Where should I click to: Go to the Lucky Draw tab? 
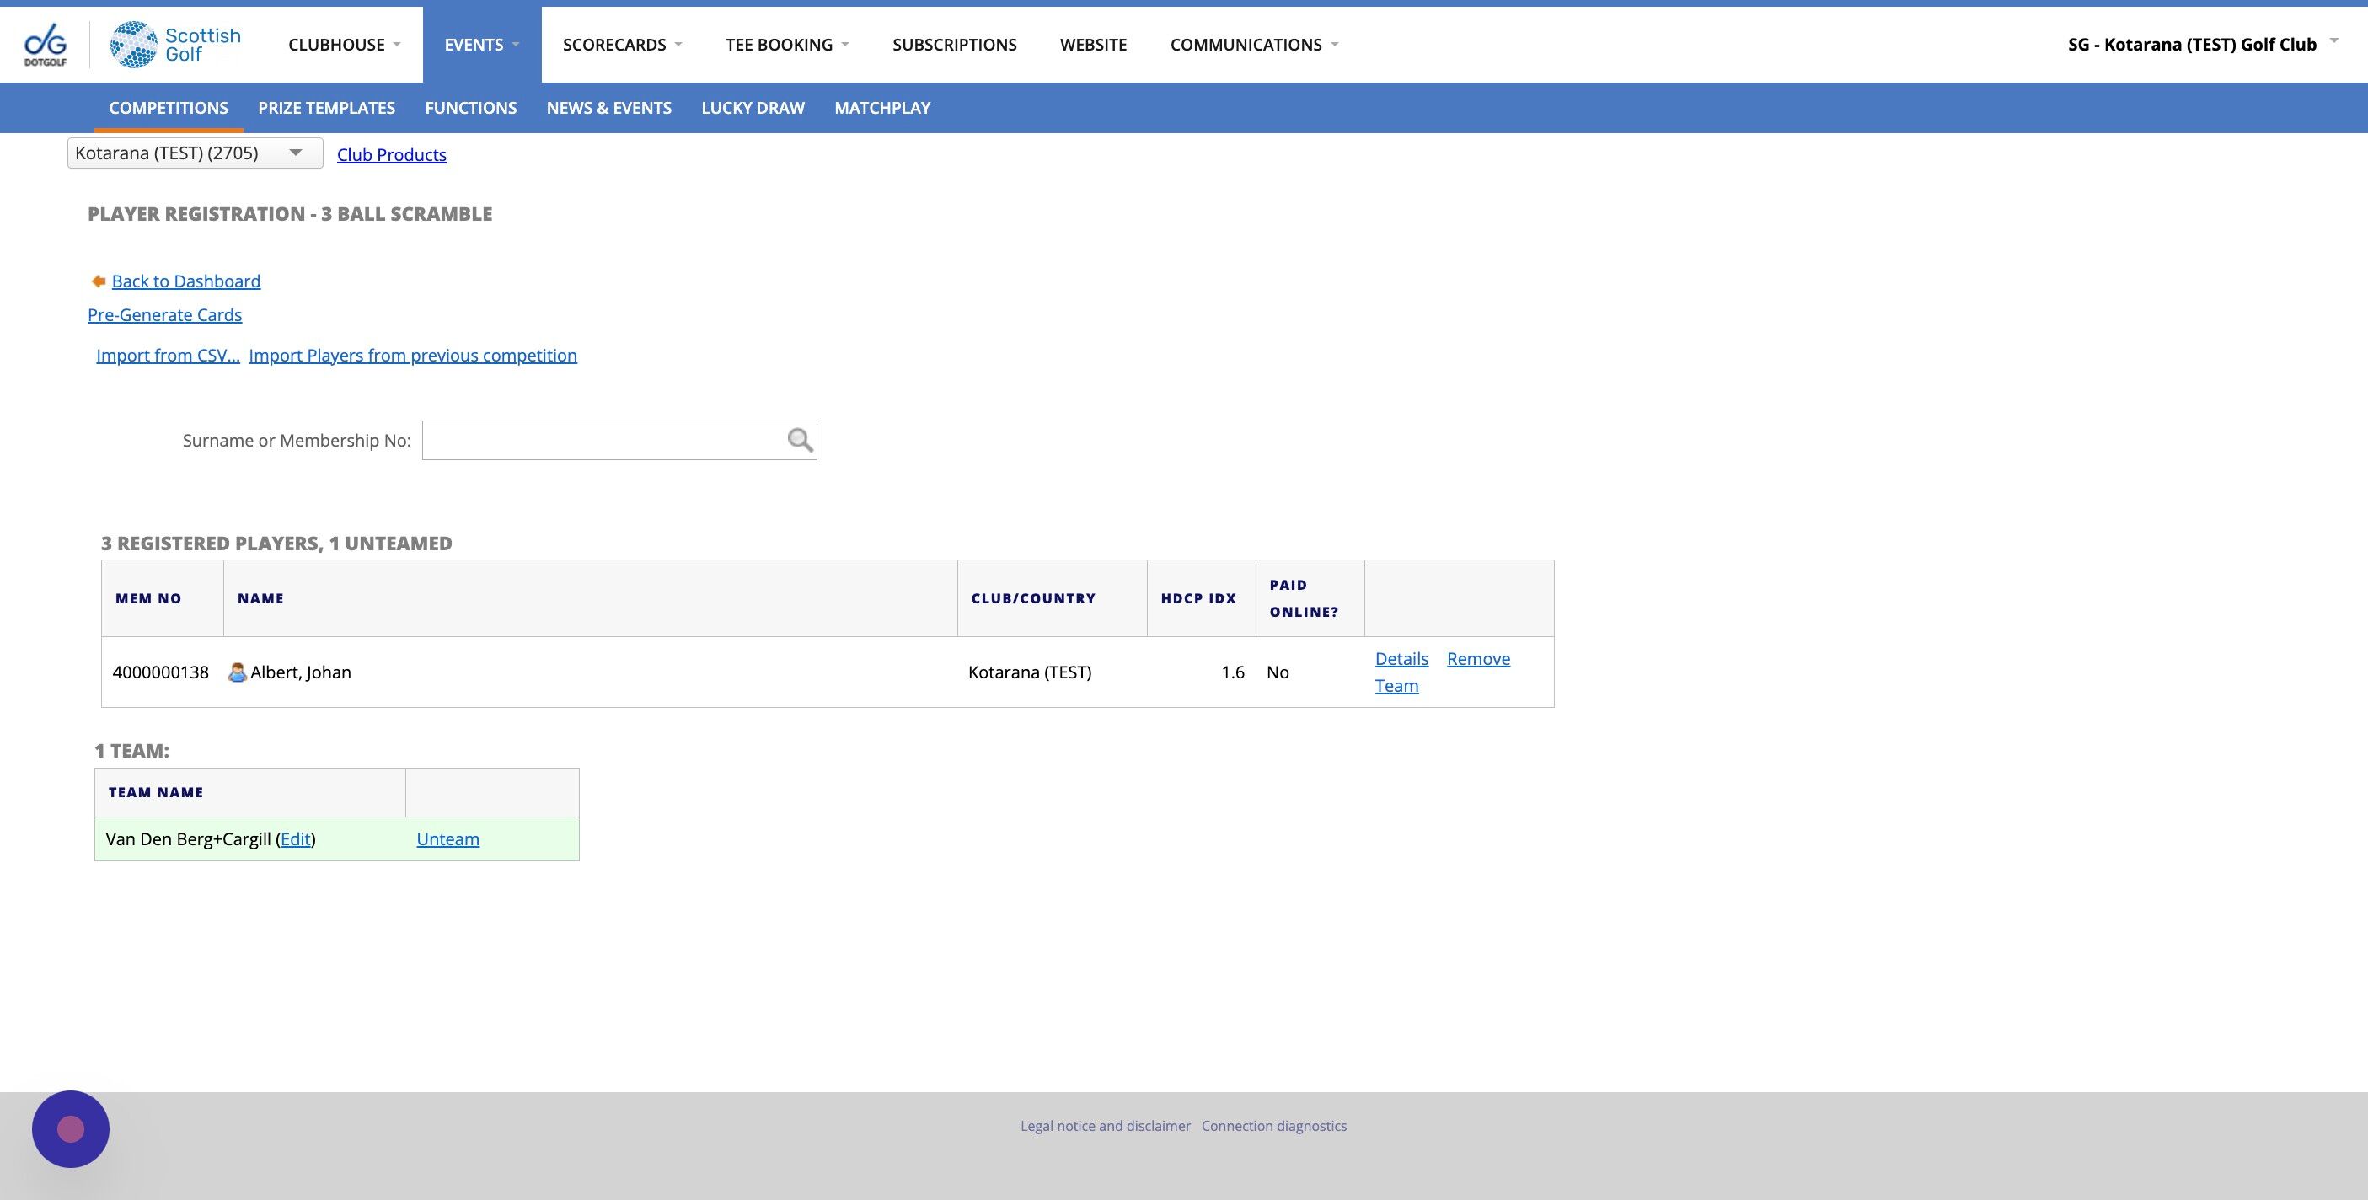[x=753, y=108]
